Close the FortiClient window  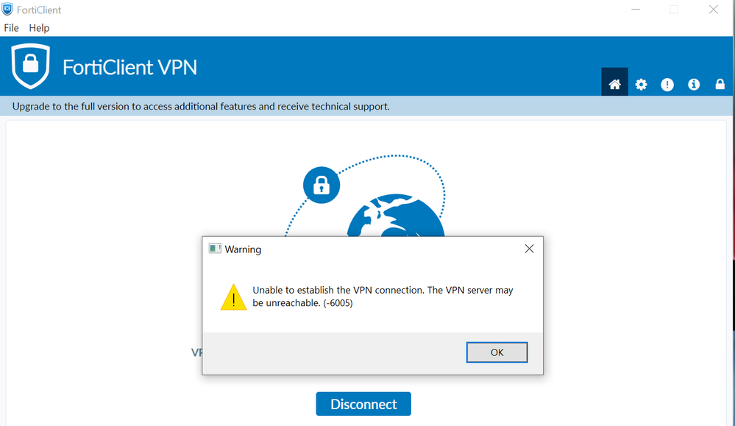pos(713,10)
